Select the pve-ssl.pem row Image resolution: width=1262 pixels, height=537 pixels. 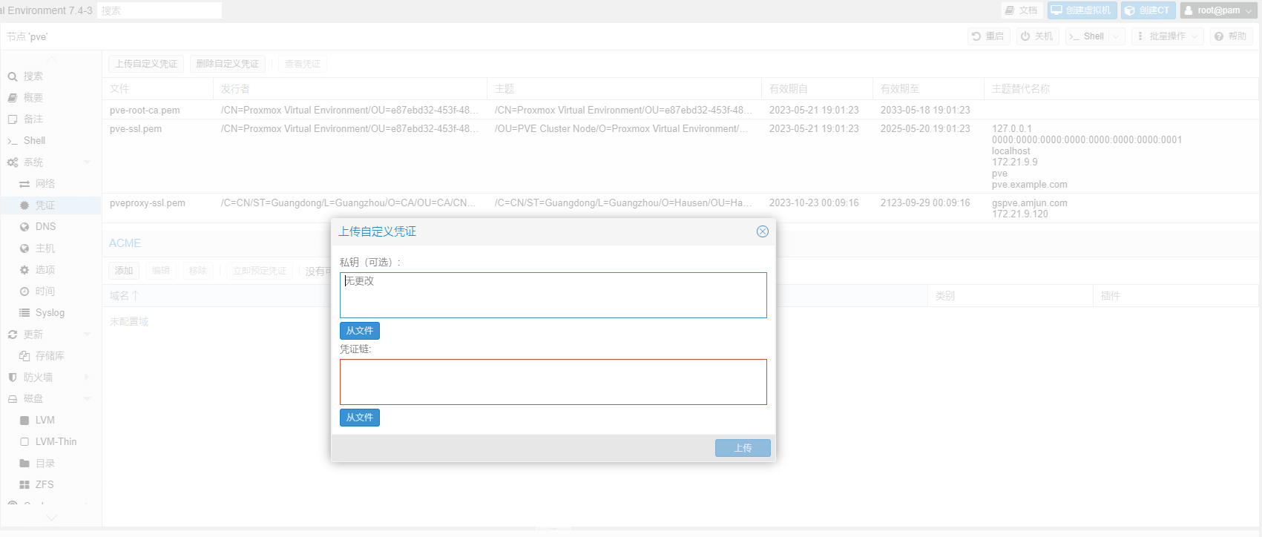(680, 157)
